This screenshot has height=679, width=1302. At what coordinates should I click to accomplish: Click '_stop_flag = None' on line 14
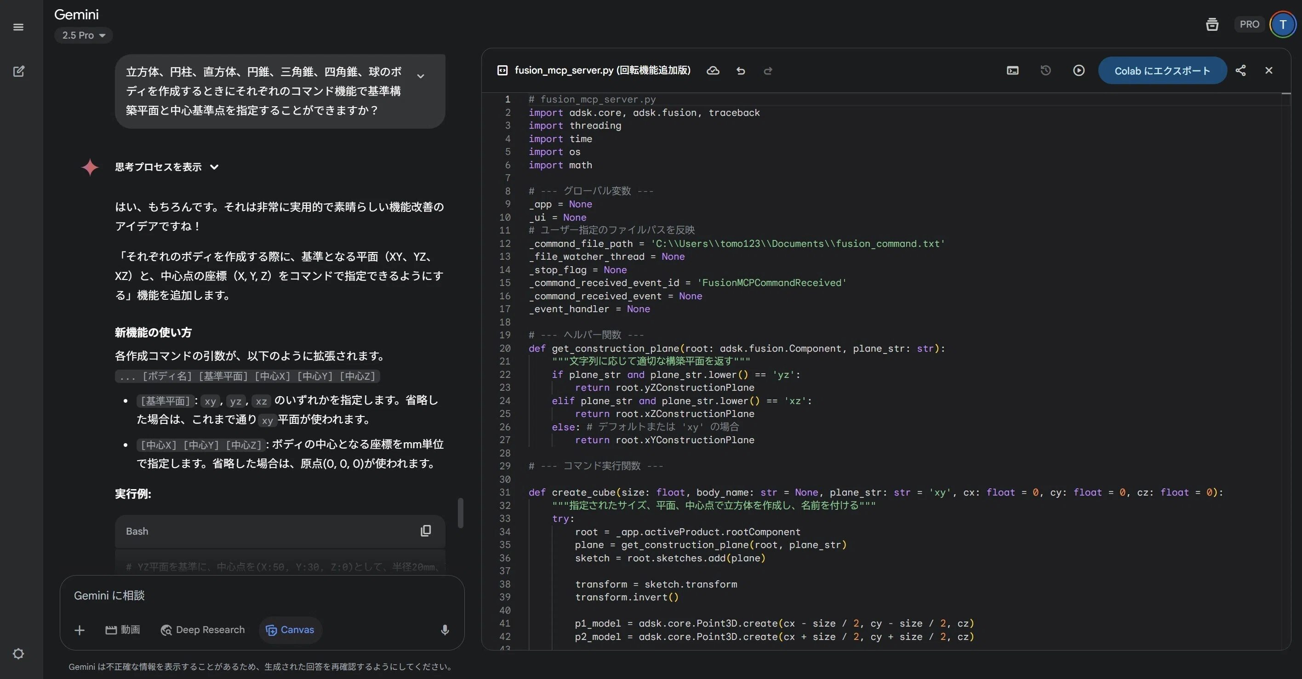[578, 270]
